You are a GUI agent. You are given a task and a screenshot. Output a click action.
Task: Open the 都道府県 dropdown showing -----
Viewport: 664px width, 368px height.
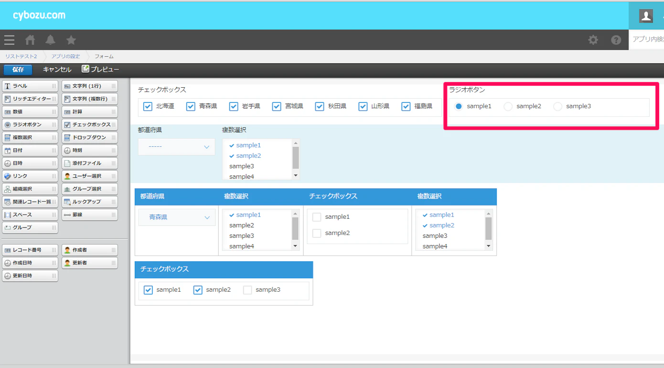[x=177, y=147]
